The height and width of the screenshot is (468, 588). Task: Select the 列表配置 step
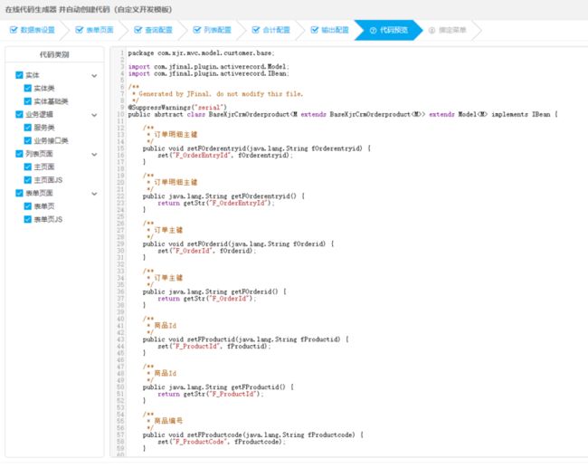[213, 30]
